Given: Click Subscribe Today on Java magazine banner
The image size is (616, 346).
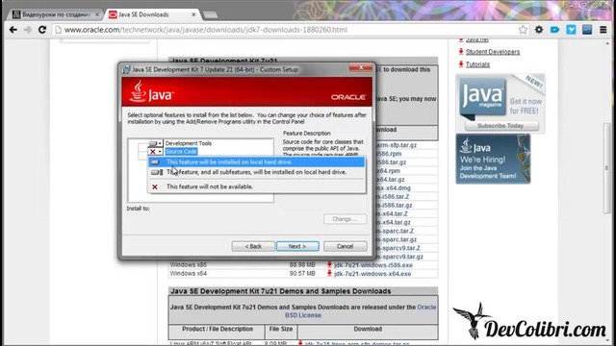Looking at the screenshot, I should point(500,126).
